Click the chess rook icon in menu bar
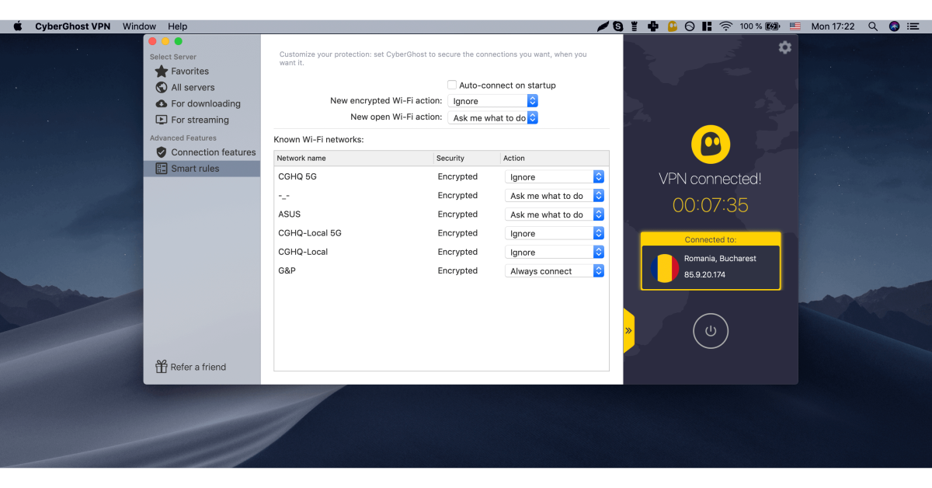The image size is (932, 488). point(635,26)
